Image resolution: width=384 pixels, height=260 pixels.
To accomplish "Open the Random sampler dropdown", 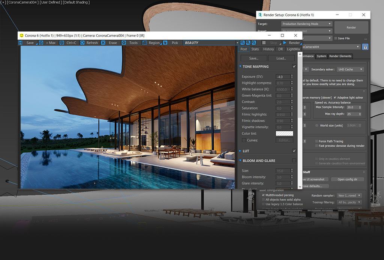I will 349,195.
